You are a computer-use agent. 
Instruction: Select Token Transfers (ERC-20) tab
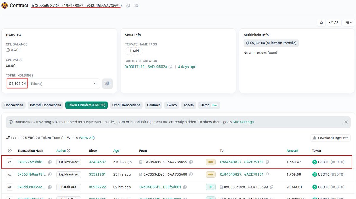[x=87, y=105]
